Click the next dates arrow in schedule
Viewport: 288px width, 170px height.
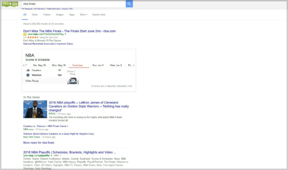click(x=134, y=65)
